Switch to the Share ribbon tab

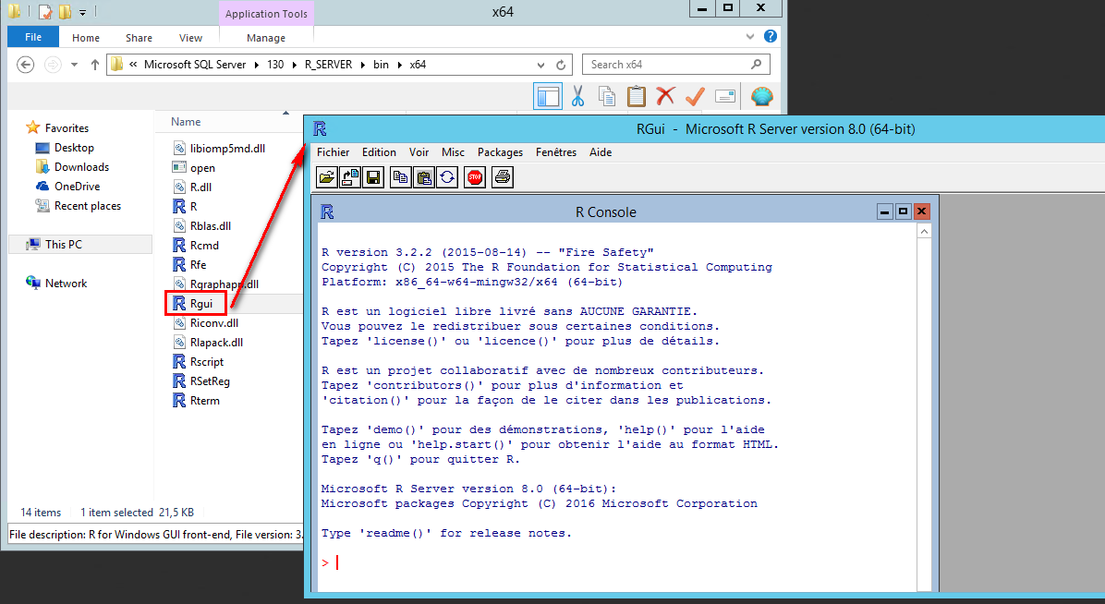click(139, 38)
